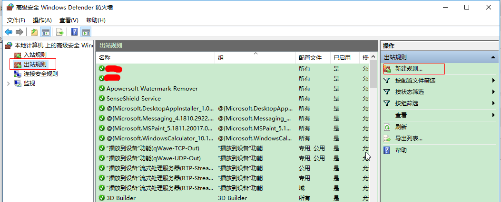Click green check icon of Microsoft.MSPaint rule
The height and width of the screenshot is (202, 501).
[x=102, y=129]
